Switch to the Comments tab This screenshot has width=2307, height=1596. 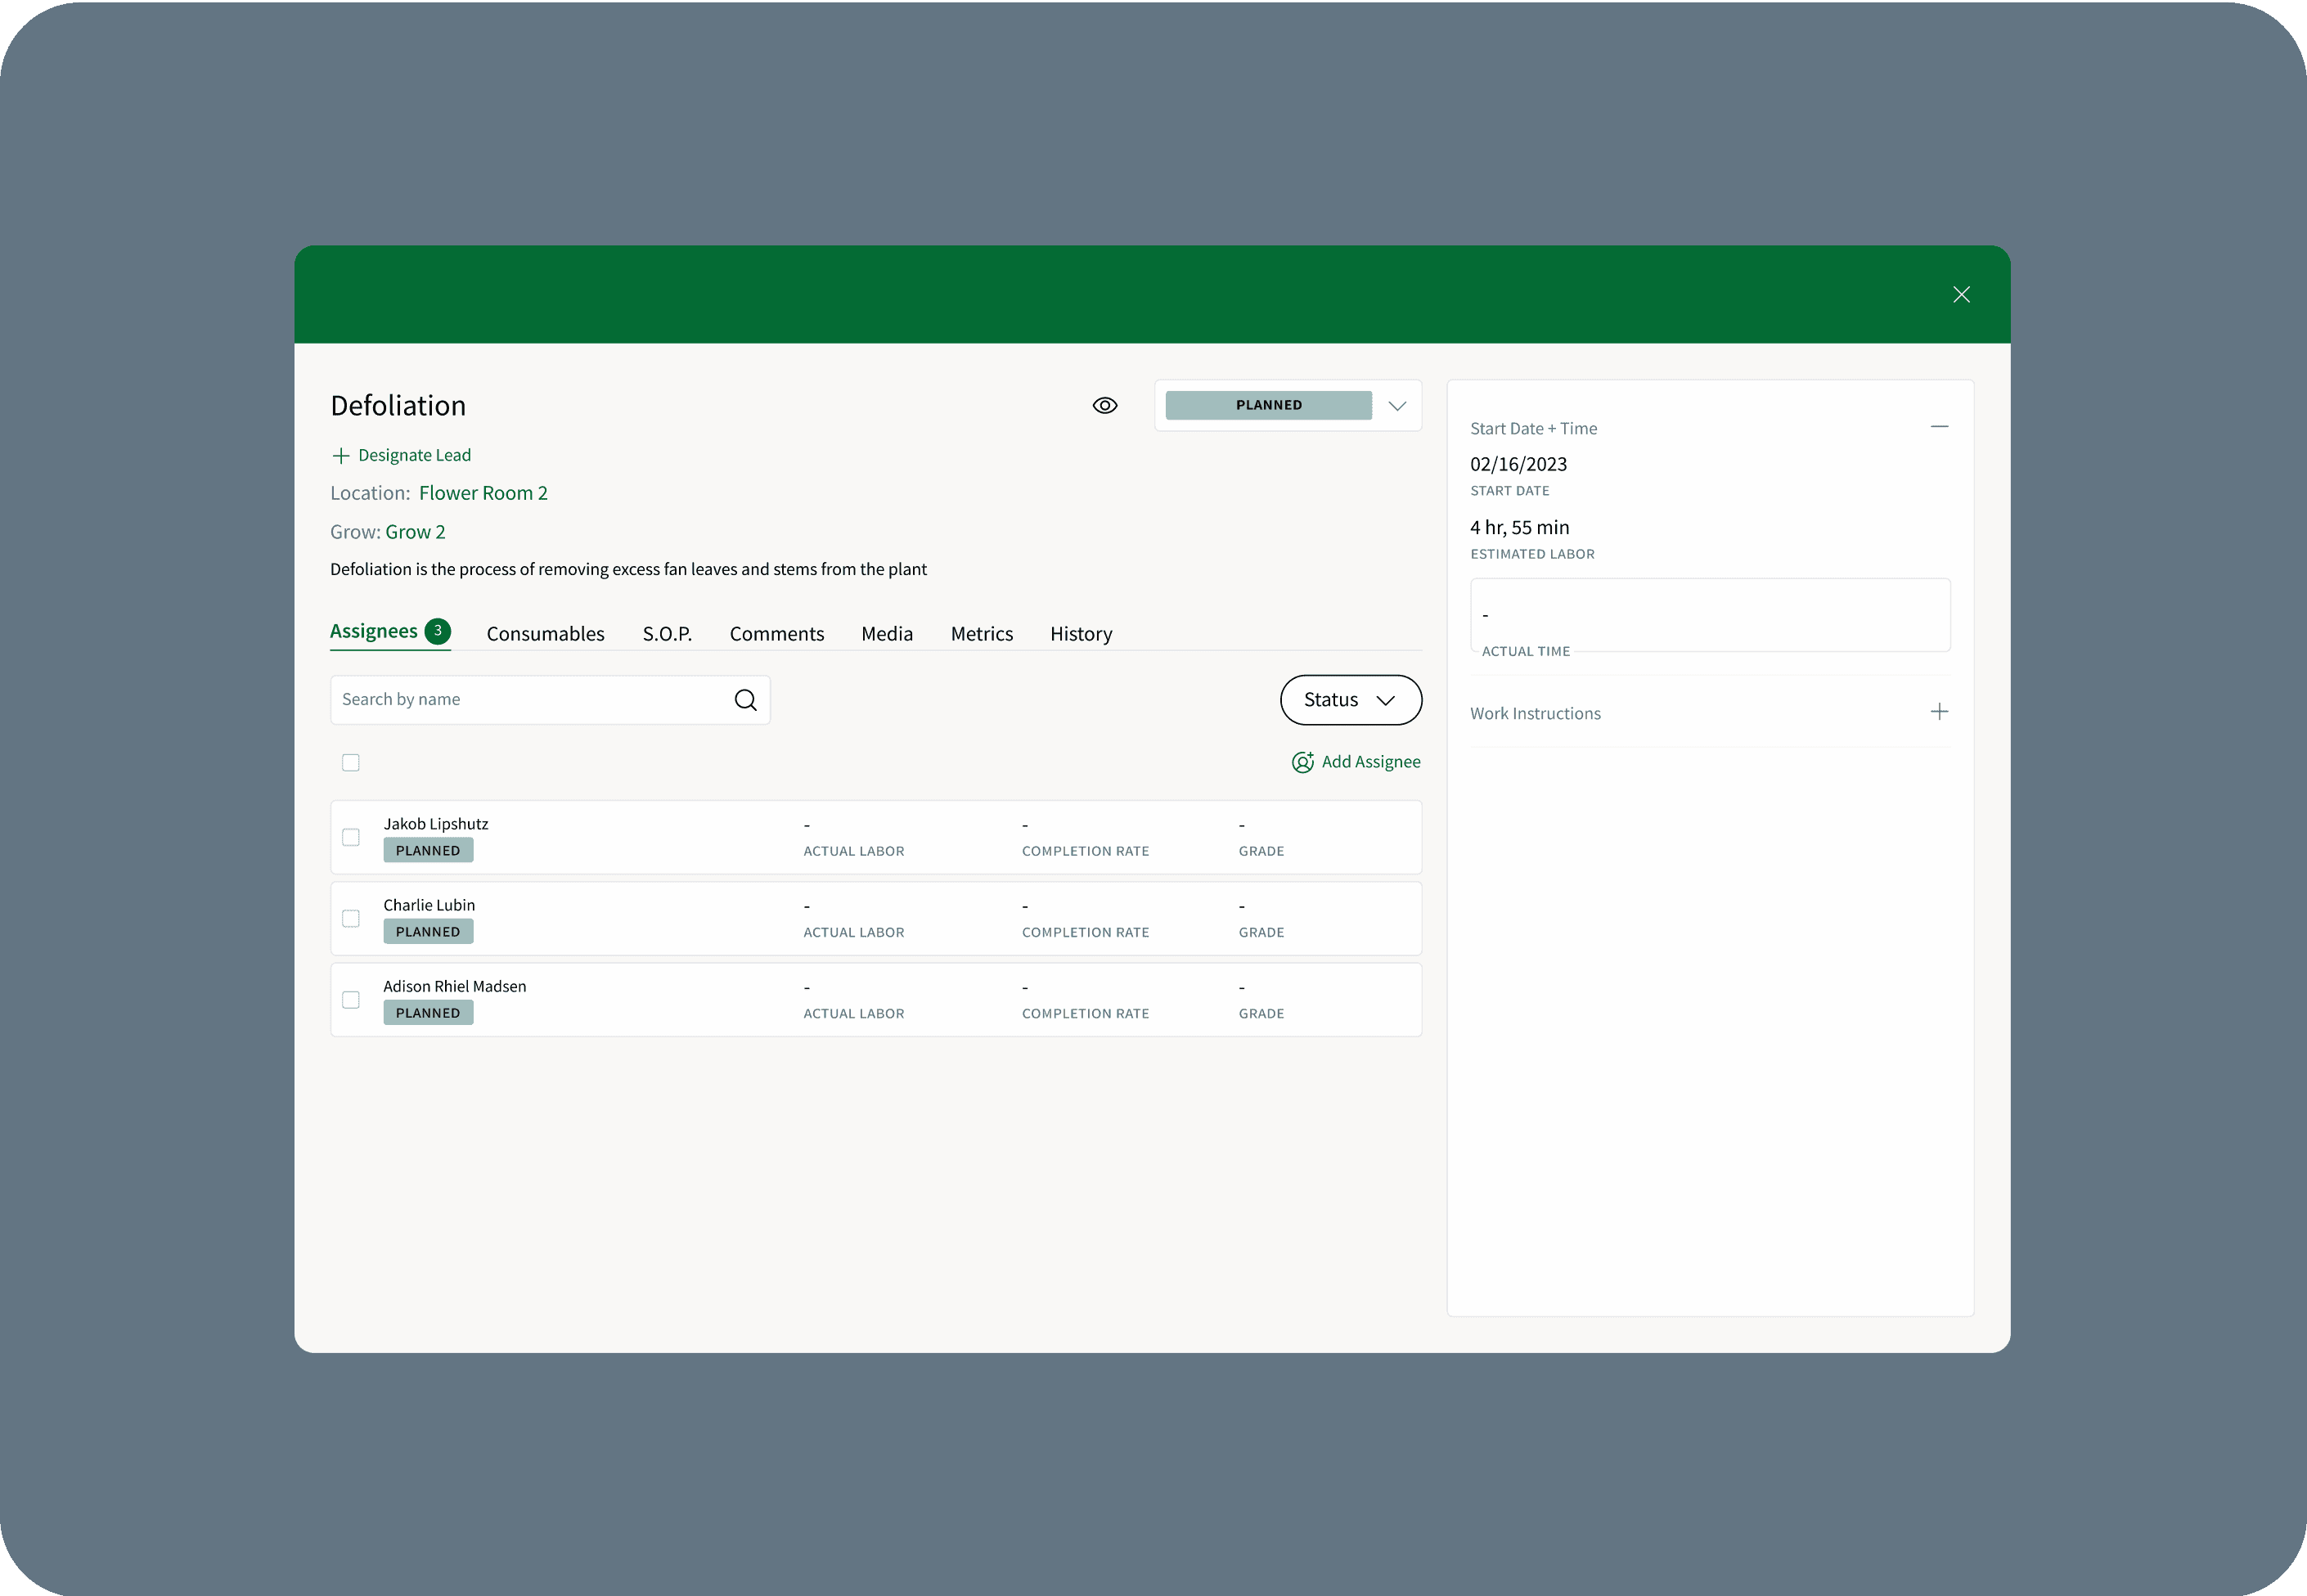coord(777,634)
